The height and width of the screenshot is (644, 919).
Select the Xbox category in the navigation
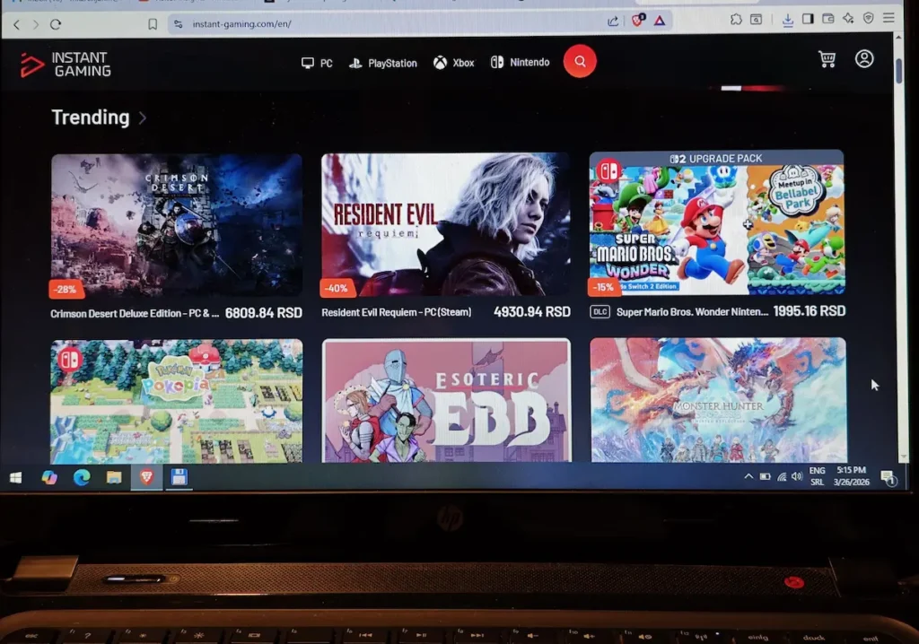(x=453, y=63)
